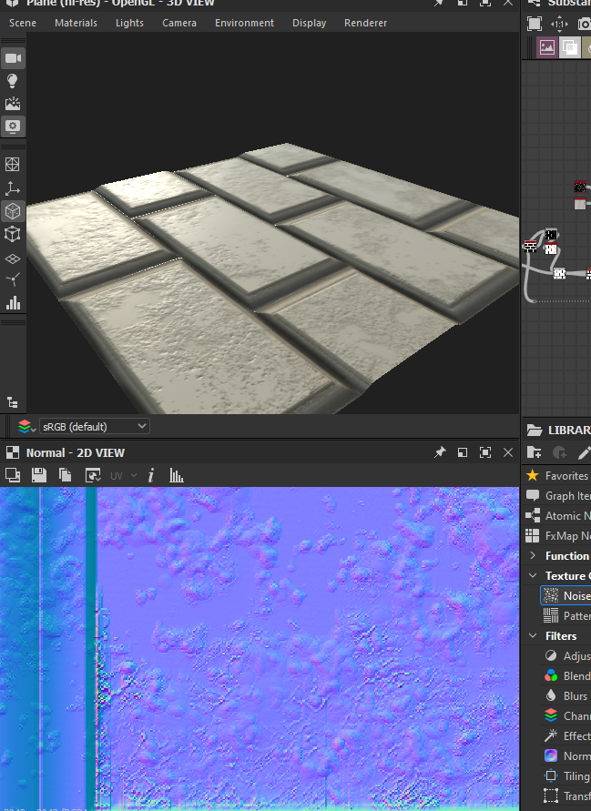The height and width of the screenshot is (811, 591).
Task: Select the camera tool in the 3D view sidebar
Action: click(x=13, y=58)
